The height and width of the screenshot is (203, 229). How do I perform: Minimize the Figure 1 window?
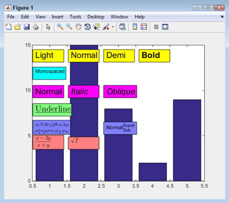pos(197,8)
